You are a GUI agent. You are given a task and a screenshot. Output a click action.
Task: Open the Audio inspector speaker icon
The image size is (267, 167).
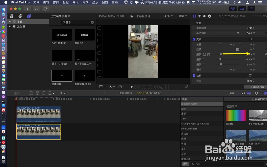pos(204,16)
